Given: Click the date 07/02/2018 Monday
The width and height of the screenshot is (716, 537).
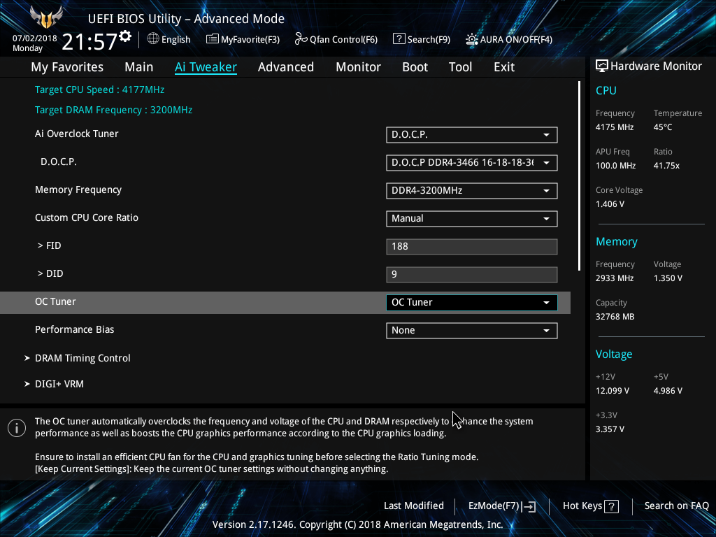Looking at the screenshot, I should click(x=34, y=43).
